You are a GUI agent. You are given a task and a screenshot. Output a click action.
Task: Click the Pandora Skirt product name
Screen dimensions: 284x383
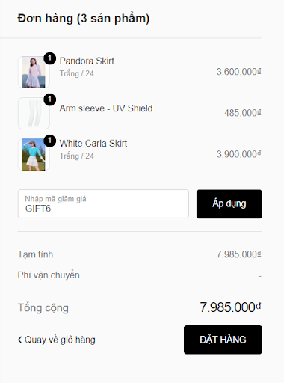click(87, 61)
